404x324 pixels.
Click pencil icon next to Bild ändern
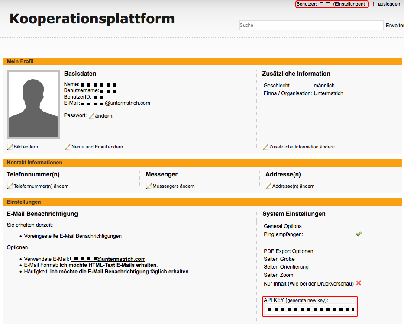tap(10, 147)
